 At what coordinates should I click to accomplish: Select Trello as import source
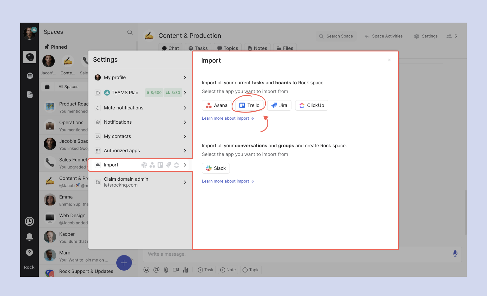tap(249, 105)
